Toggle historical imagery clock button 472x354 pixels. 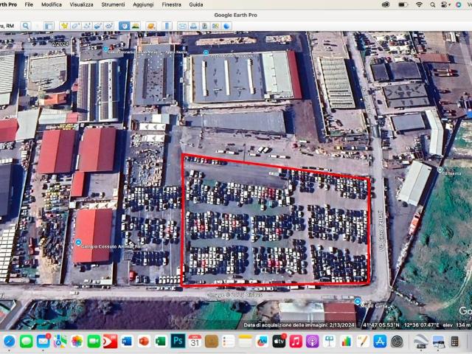pos(124,26)
